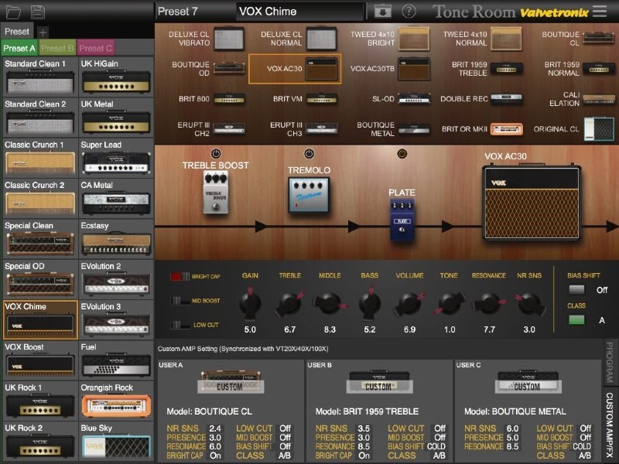Click the VOX Chime preset name field
The image size is (619, 464).
point(299,12)
